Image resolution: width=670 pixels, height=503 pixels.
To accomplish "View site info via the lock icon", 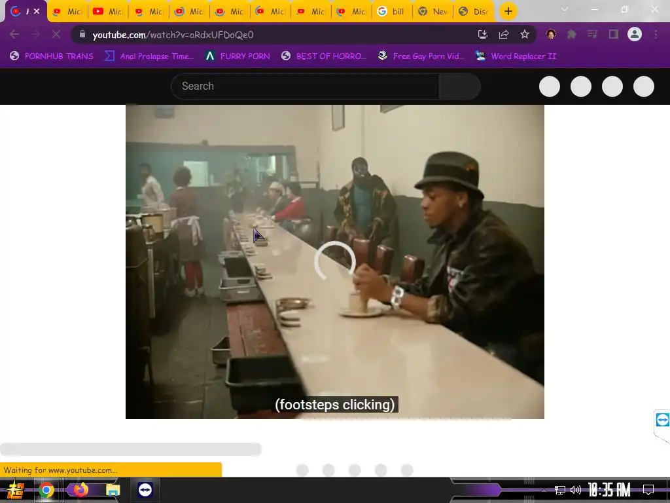I will coord(82,34).
